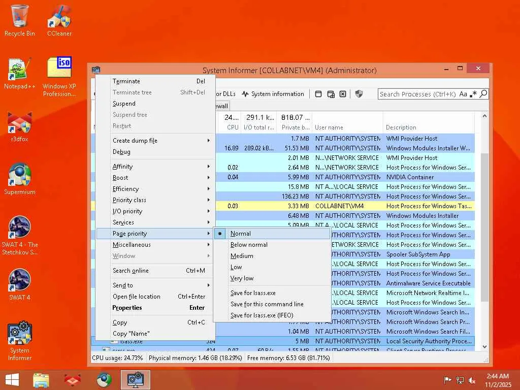Focus the Search Processes input field
This screenshot has width=520, height=390.
point(418,94)
